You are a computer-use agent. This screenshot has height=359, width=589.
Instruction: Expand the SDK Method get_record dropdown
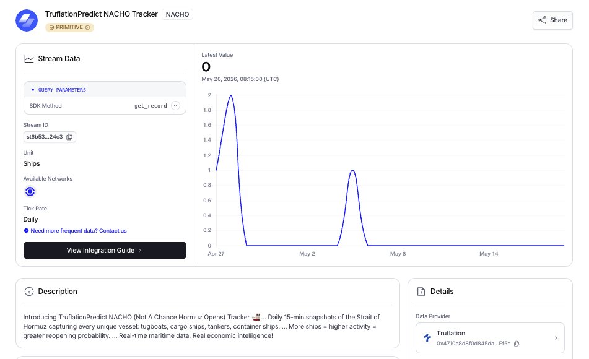[x=175, y=105]
